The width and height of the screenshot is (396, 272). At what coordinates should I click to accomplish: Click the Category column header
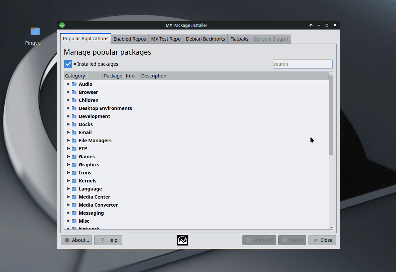point(75,76)
